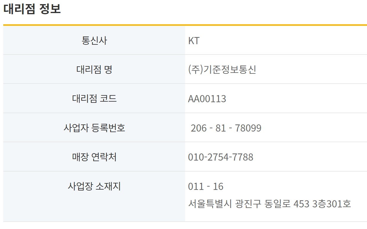Select the 사업장 소재지 label
Screen dimensions: 367x229
94,186
